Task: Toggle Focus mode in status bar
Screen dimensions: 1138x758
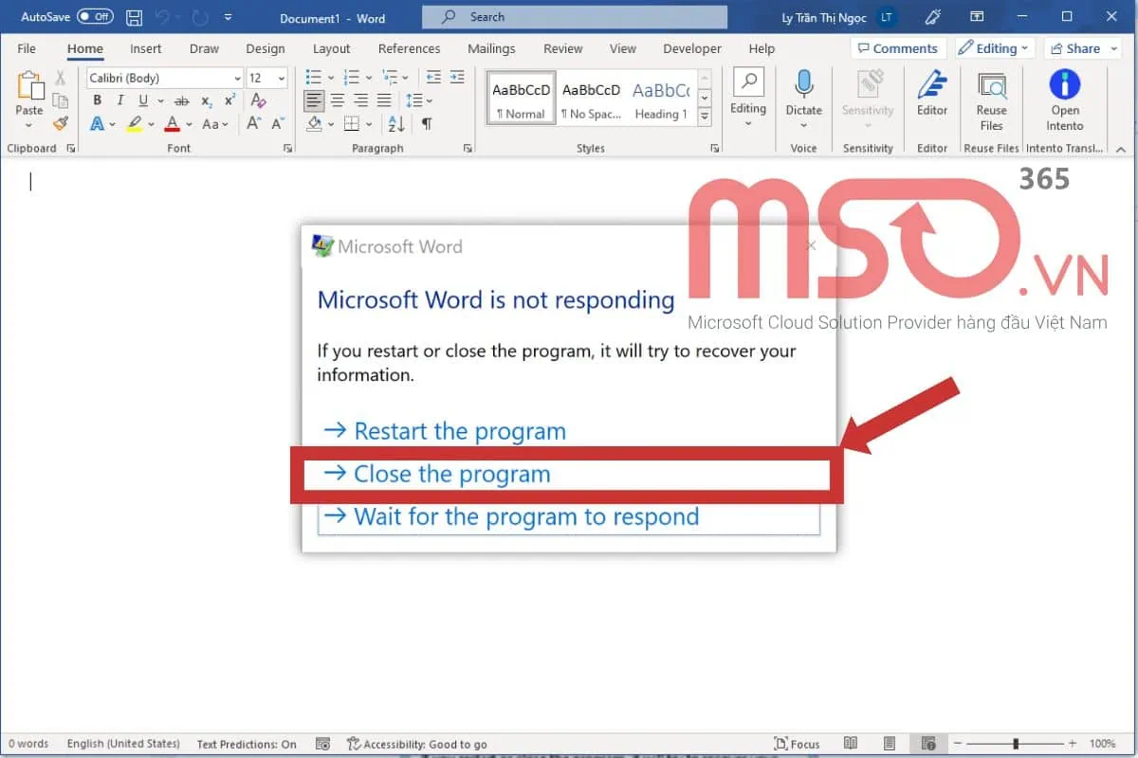Action: (x=797, y=744)
